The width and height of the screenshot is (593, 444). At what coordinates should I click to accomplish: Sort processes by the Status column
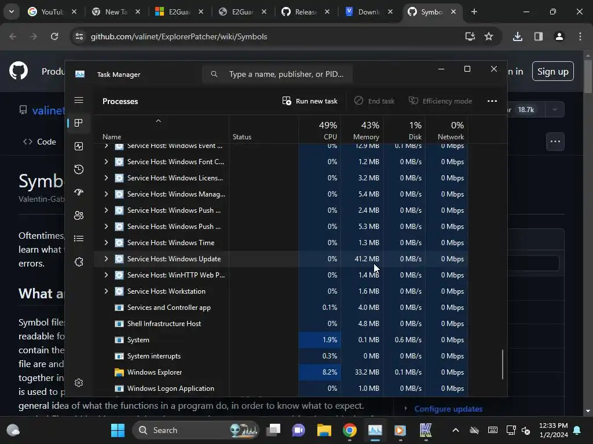[263, 129]
